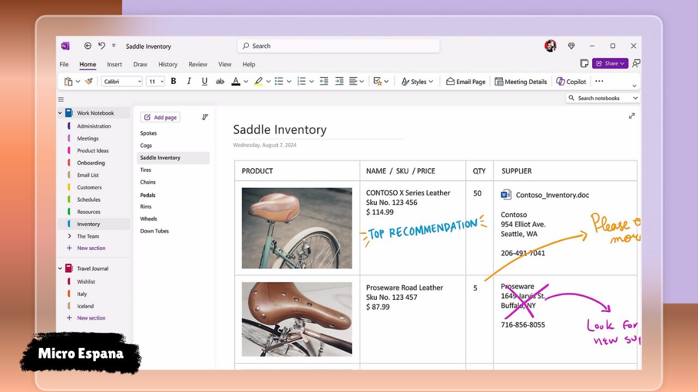Toggle Bold formatting
698x392 pixels.
pos(173,81)
